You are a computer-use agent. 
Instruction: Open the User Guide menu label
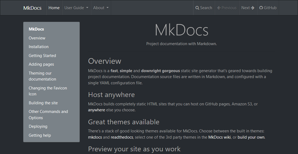click(x=74, y=8)
